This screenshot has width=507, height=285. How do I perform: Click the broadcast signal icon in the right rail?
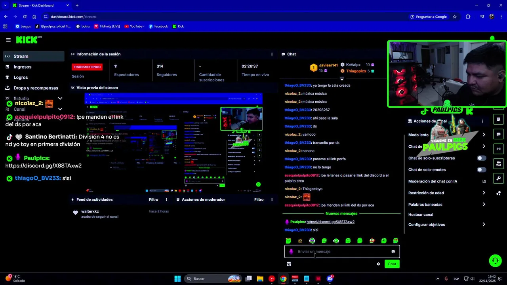coord(498,149)
